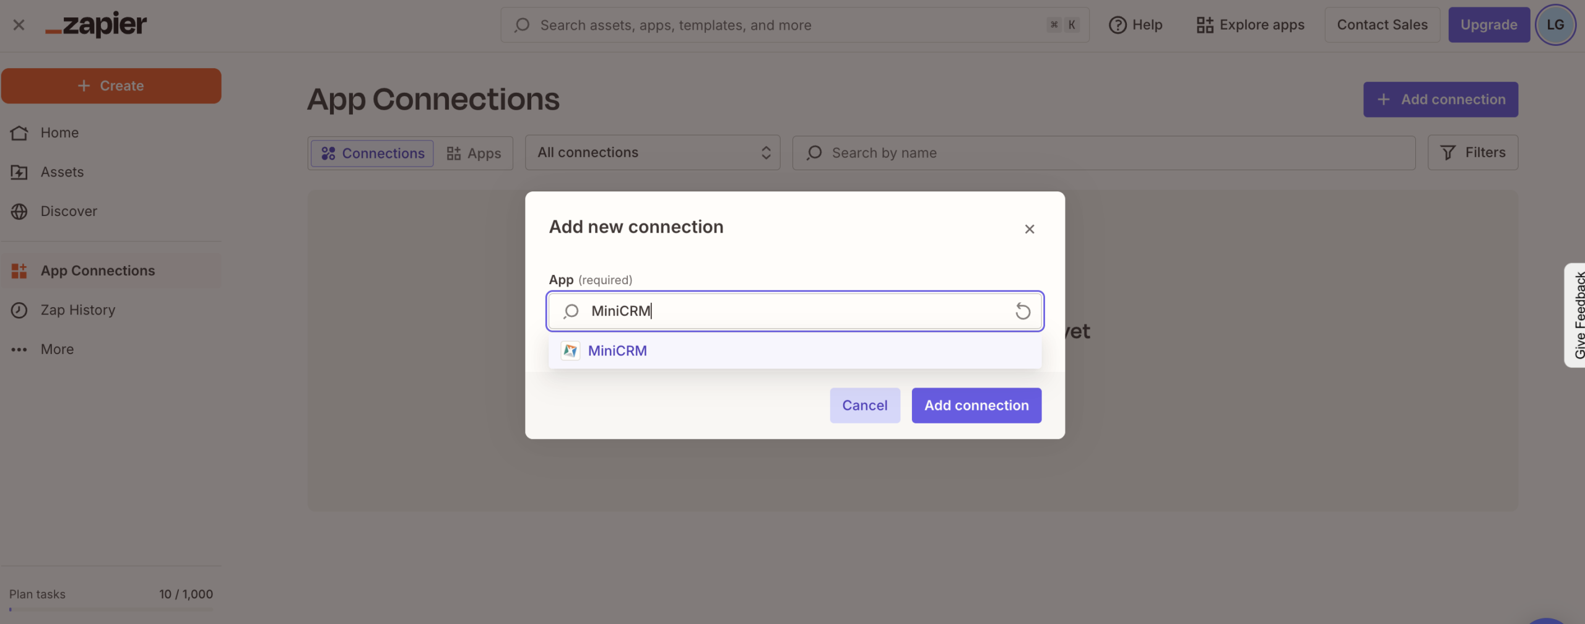The image size is (1585, 624).
Task: Switch to the Connections tab
Action: pos(372,153)
